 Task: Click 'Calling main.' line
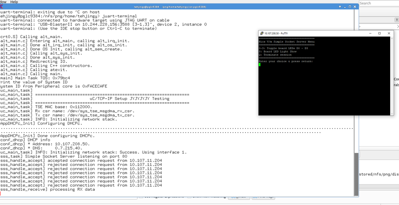[31, 74]
